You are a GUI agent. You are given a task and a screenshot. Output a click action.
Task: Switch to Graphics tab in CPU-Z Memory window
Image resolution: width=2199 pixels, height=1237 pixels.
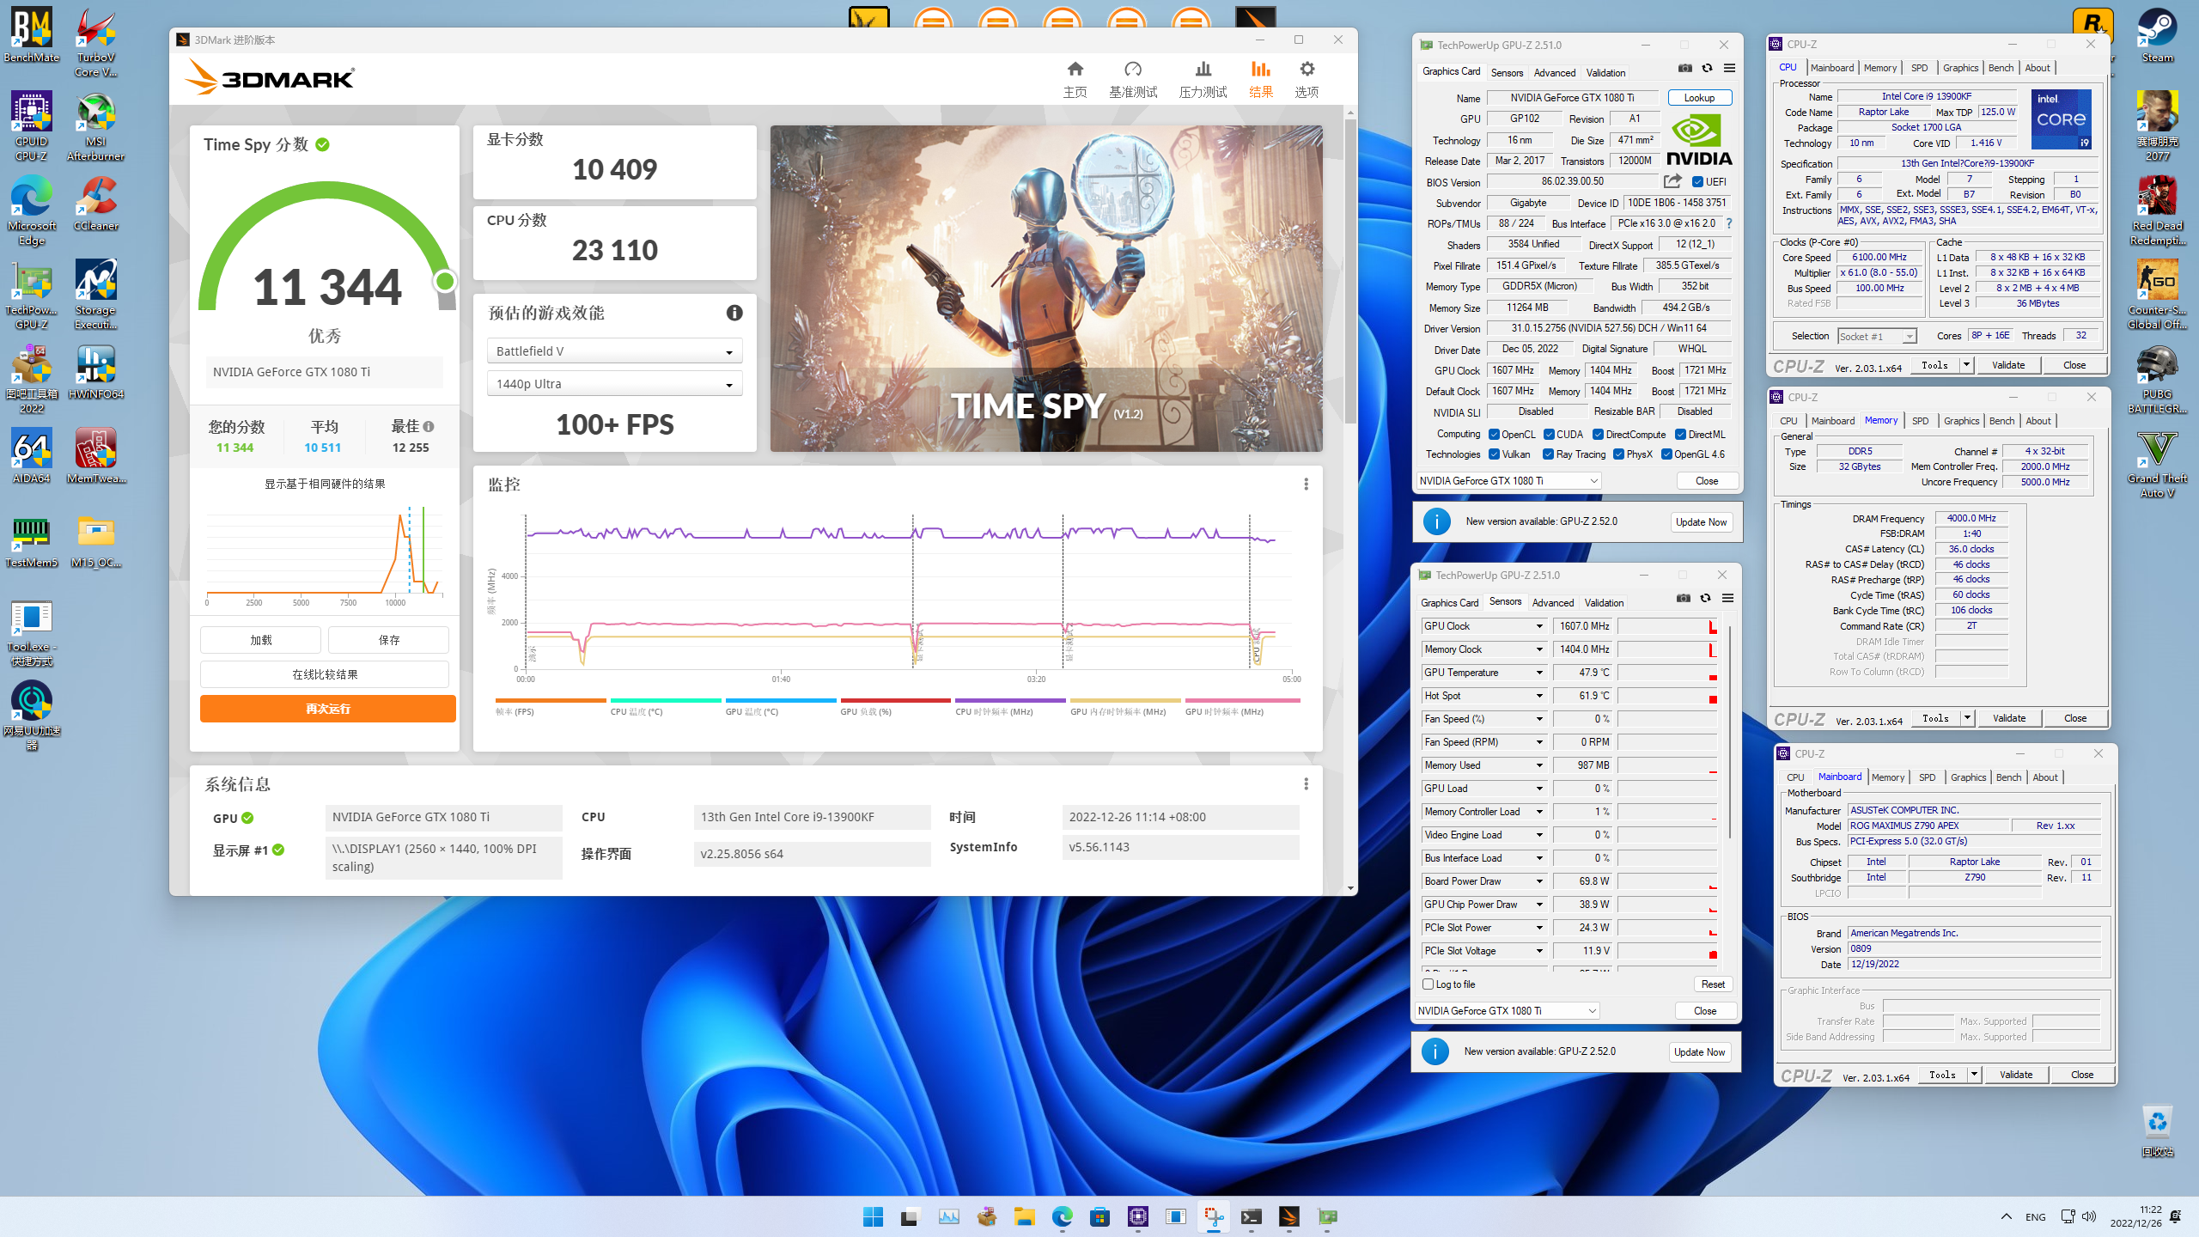(1961, 421)
